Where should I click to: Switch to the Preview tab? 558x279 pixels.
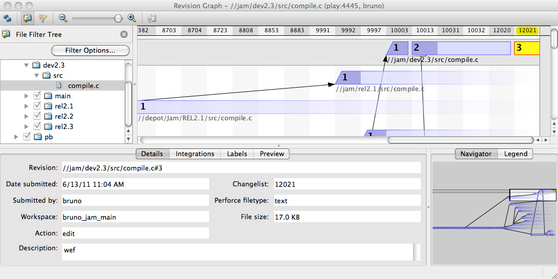click(272, 154)
